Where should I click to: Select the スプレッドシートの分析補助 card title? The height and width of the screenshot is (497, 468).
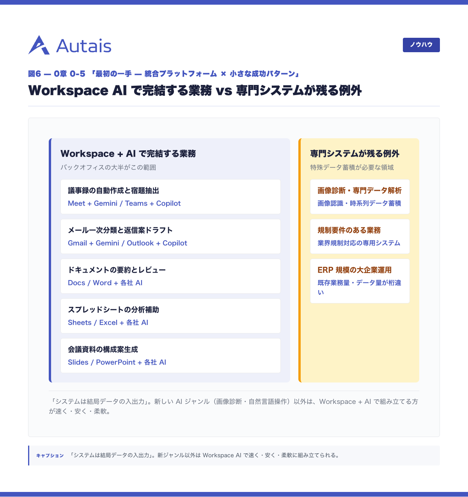tap(113, 310)
